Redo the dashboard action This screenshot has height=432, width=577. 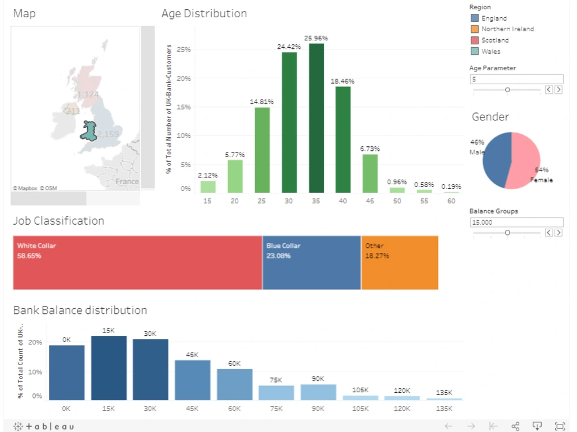[x=472, y=426]
